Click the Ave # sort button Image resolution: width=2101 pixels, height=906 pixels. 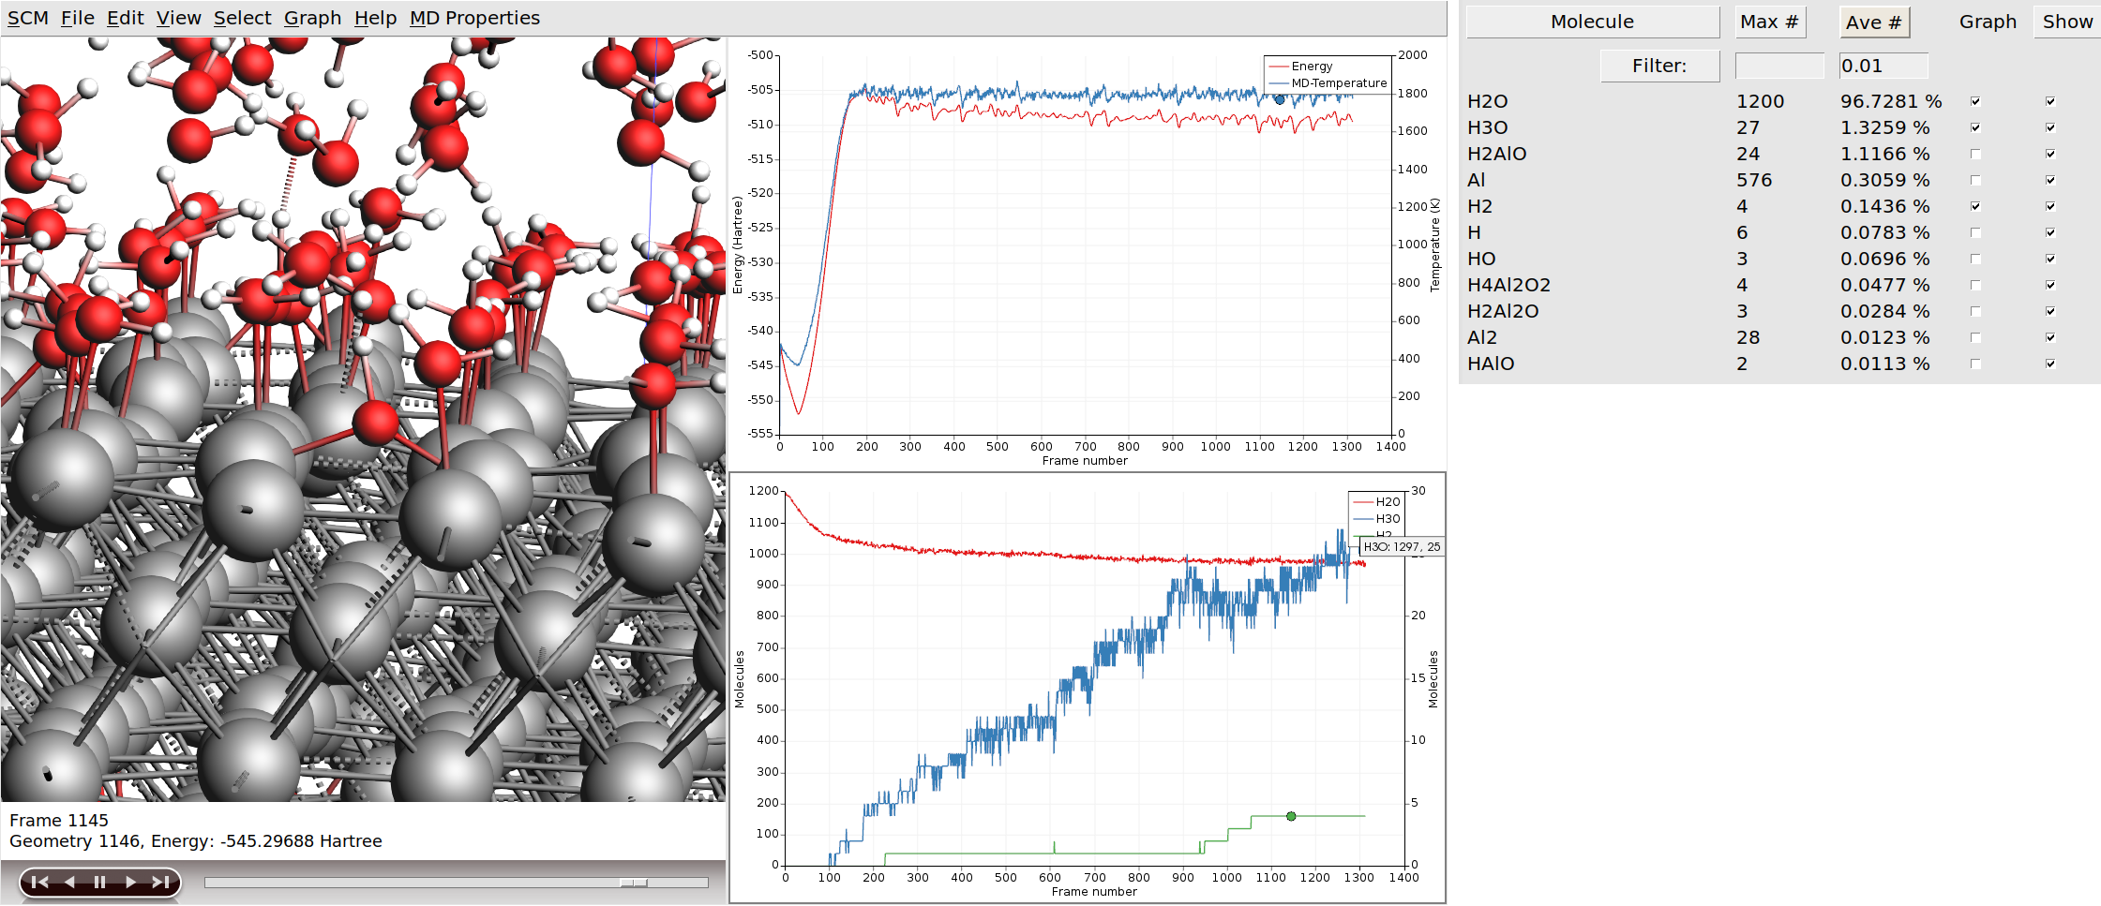[x=1873, y=22]
